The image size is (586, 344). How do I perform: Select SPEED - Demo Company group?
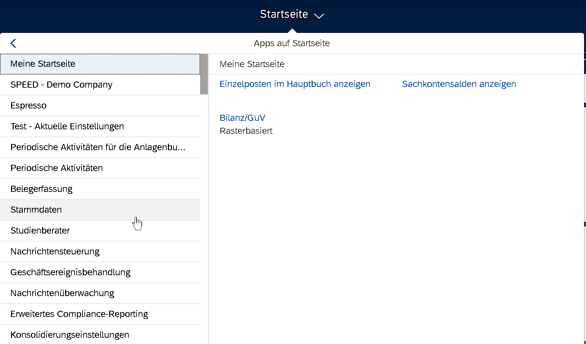[100, 85]
